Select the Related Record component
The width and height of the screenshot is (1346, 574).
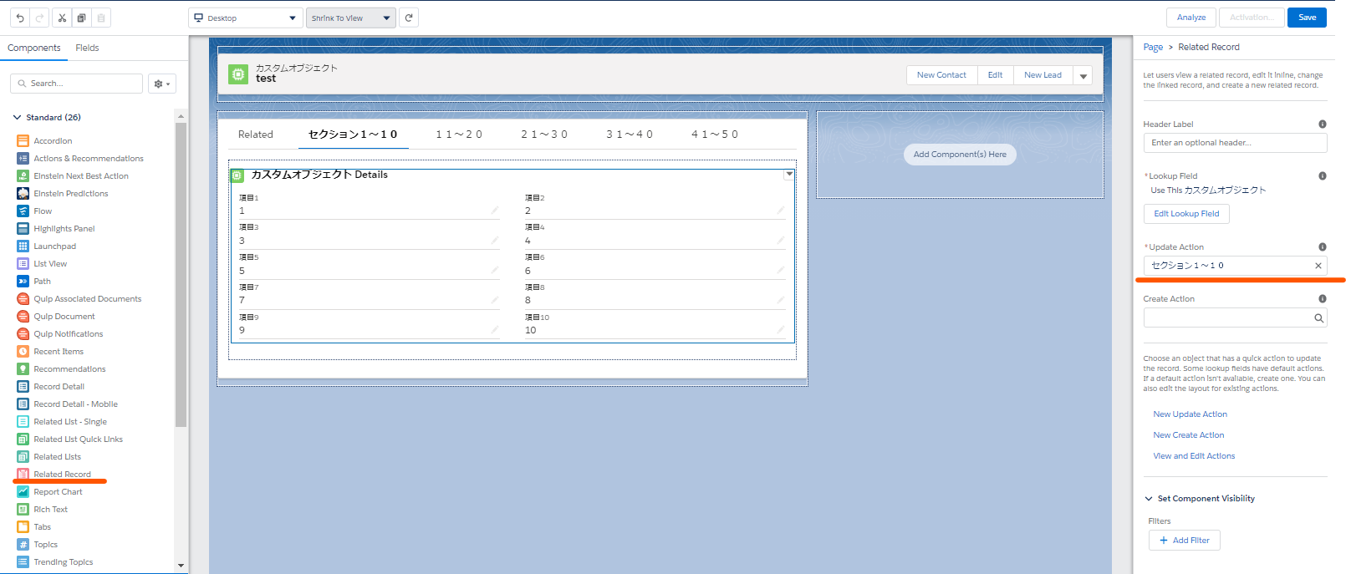(x=62, y=475)
